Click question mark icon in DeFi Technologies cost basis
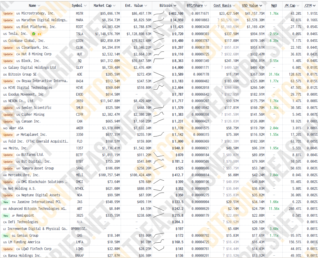This screenshot has height=258, width=318. [224, 222]
